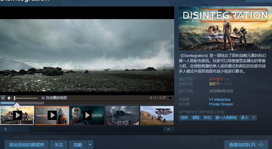Viewport: 272px width, 149px height.
Task: Ignore the game with 忽略 button
Action: 78,145
